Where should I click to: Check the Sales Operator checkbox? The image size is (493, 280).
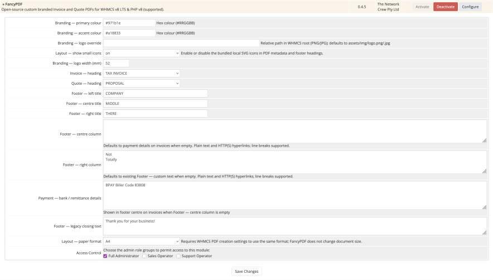(144, 256)
